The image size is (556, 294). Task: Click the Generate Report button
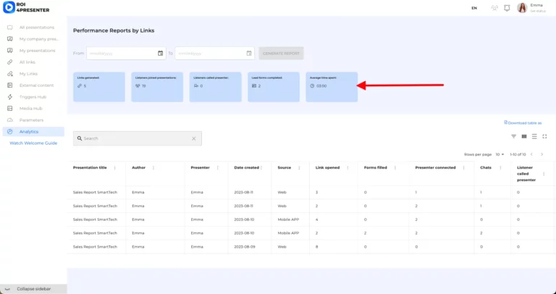tap(281, 54)
